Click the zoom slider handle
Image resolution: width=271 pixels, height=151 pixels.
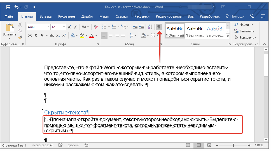(x=233, y=145)
